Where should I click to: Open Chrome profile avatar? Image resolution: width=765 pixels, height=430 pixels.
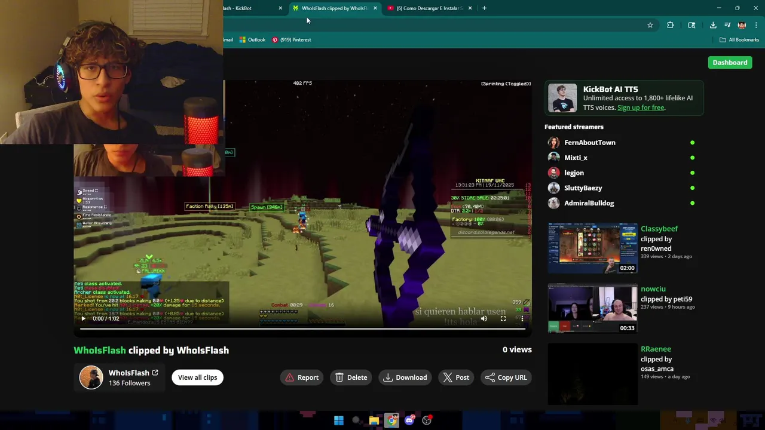tap(742, 25)
